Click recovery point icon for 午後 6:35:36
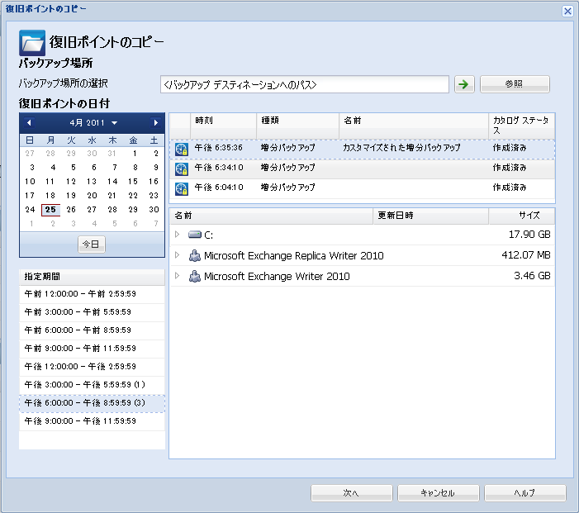Viewport: 579px width, 513px height. pos(182,148)
